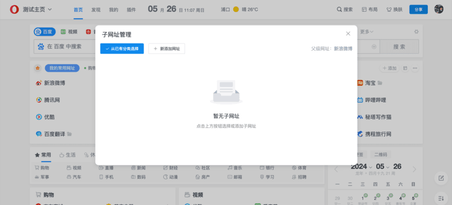This screenshot has height=205, width=452.
Task: Open the 测试主页 page dropdown
Action: click(x=37, y=10)
